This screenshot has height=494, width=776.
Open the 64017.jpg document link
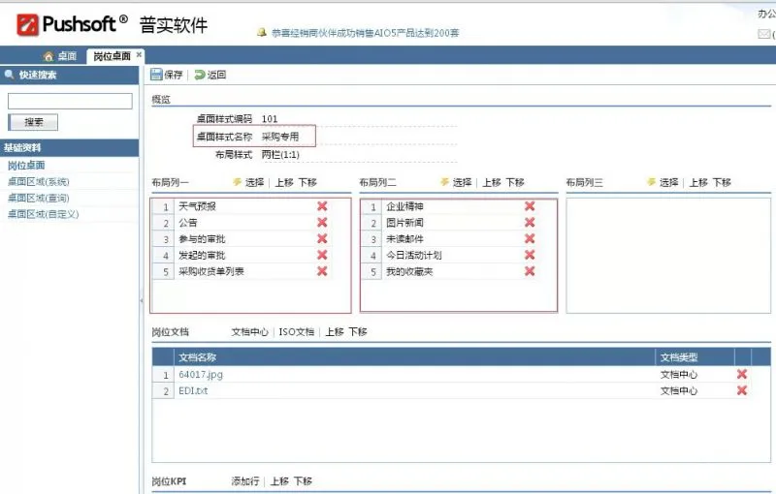coord(201,375)
